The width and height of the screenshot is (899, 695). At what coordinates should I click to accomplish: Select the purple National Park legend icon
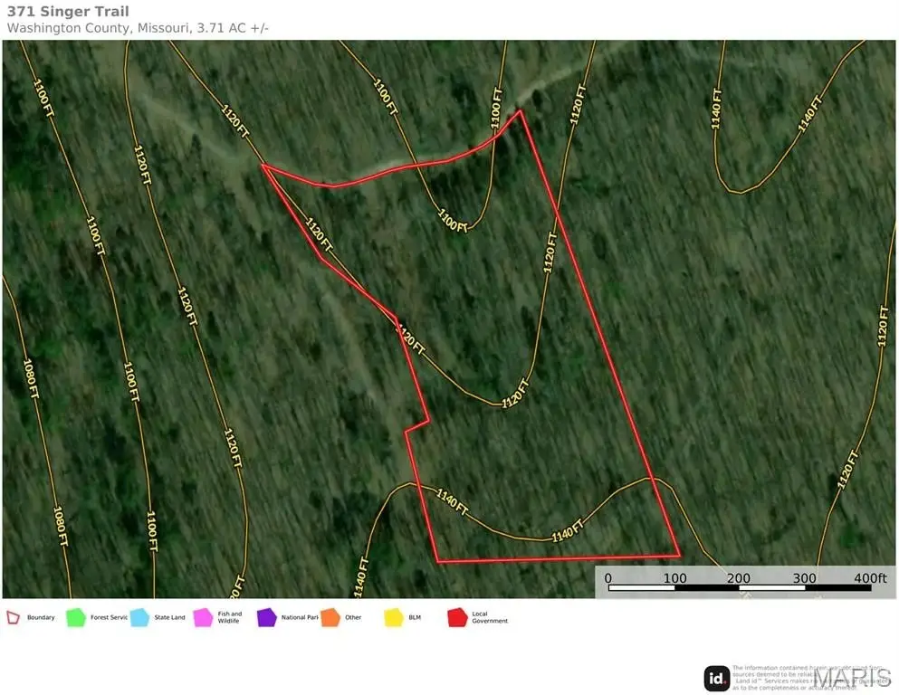tap(266, 618)
